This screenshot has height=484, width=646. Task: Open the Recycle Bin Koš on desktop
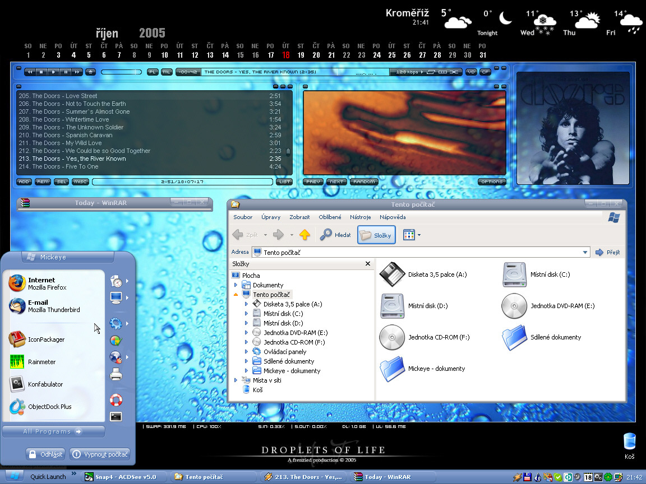pos(630,446)
